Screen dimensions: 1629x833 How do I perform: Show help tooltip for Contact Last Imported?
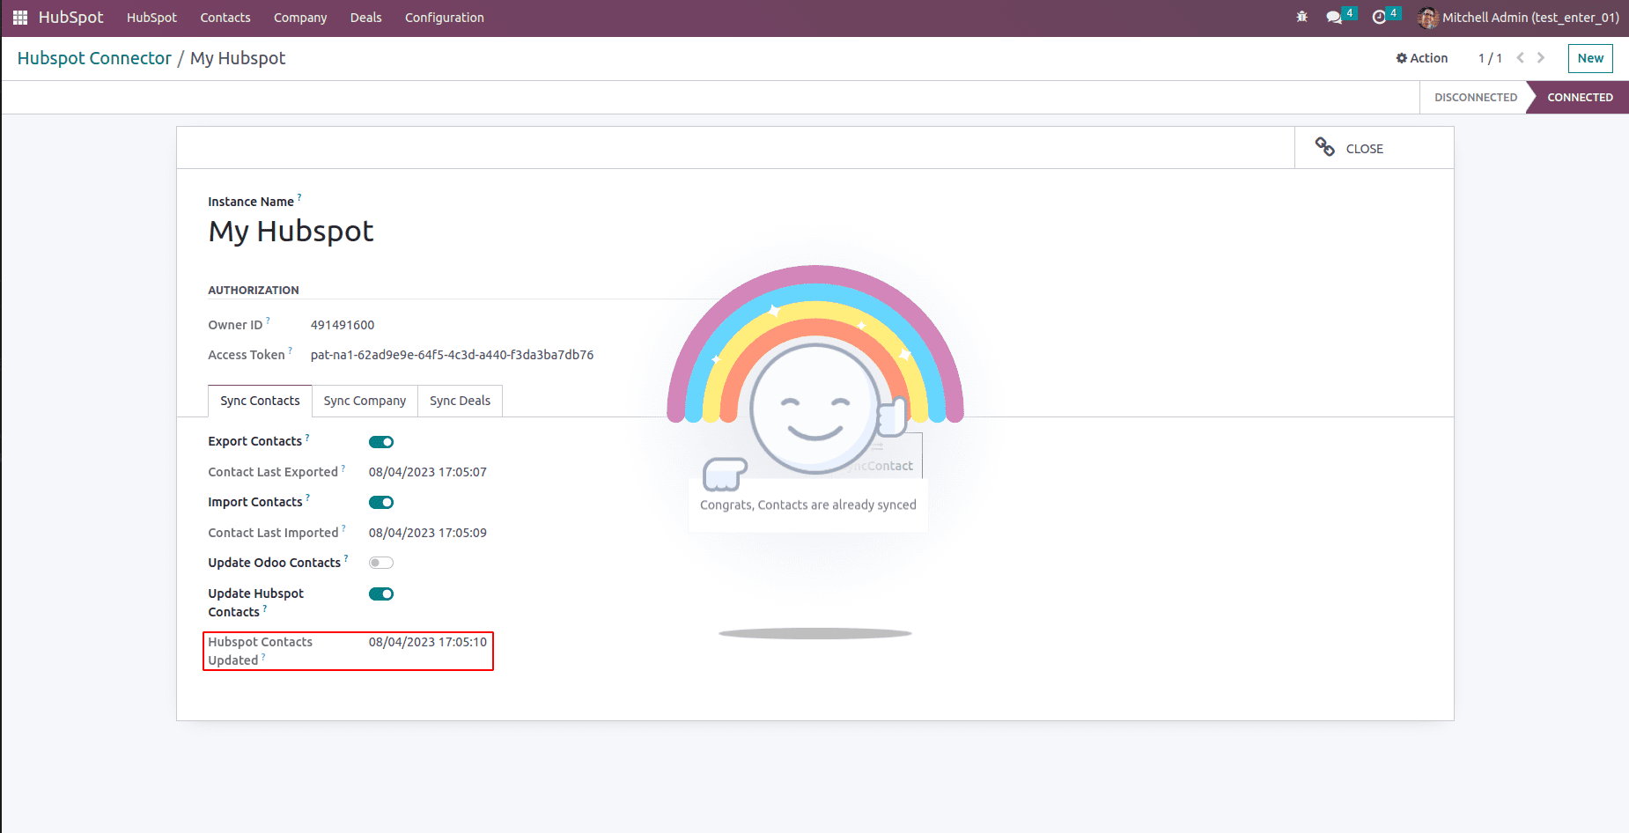[343, 528]
